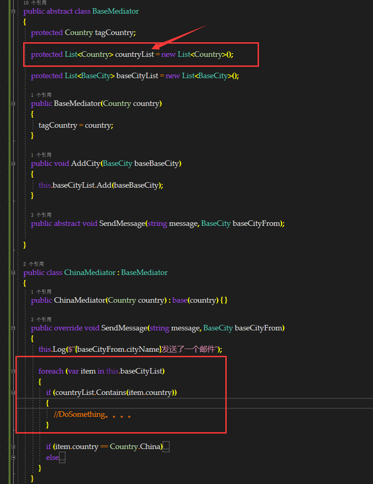The width and height of the screenshot is (373, 484).
Task: Collapse the if countryList.Contains block
Action: coord(13,393)
